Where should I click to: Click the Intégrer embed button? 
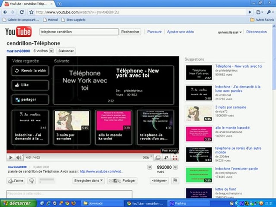[x=159, y=181]
